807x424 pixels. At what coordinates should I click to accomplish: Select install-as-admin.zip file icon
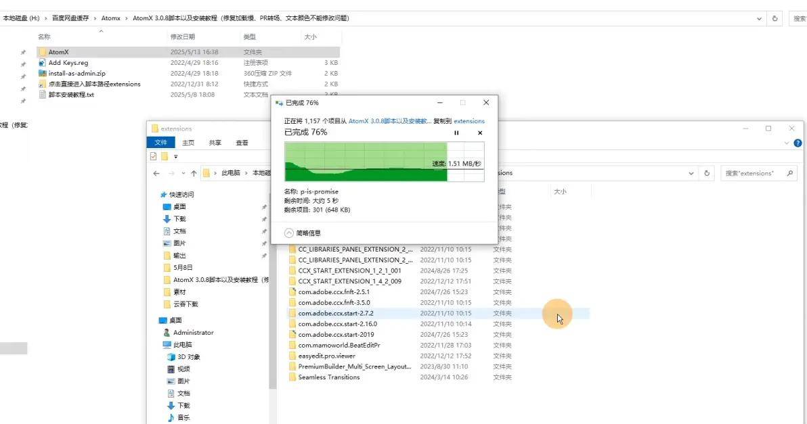[42, 73]
